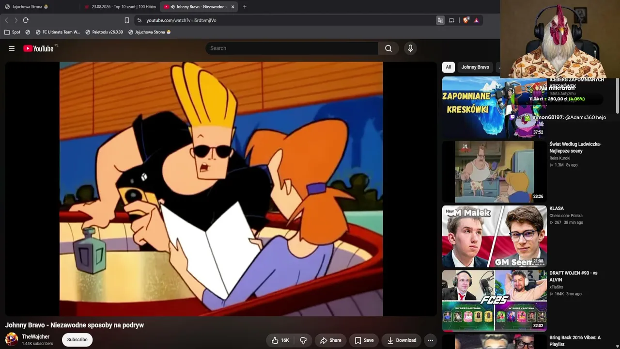The image size is (620, 349).
Task: Open a new browser tab
Action: coord(245,7)
